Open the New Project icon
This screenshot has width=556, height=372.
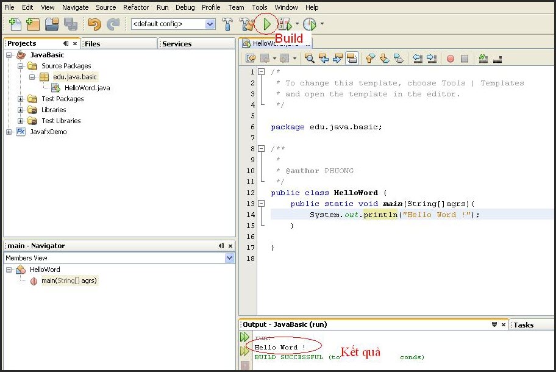point(32,24)
